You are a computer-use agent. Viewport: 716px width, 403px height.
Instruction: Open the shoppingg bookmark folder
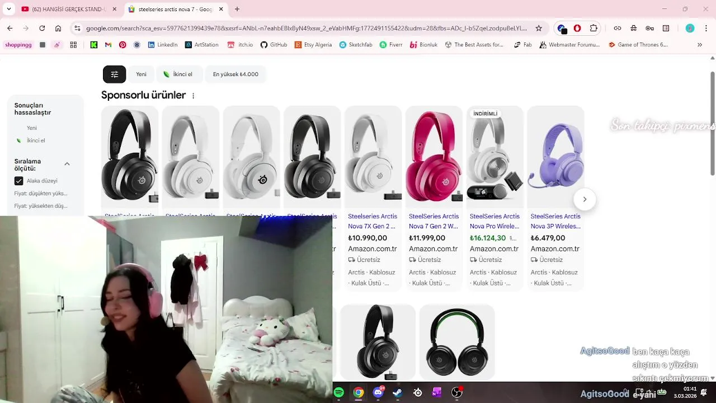click(x=18, y=45)
